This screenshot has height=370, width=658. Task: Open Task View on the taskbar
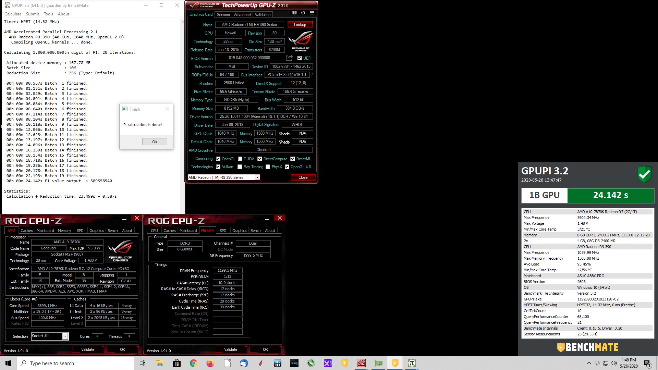coord(143,363)
